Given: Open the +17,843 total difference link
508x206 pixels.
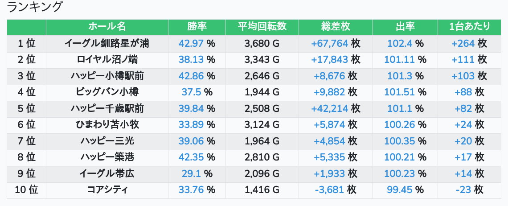Looking at the screenshot, I should (x=329, y=60).
